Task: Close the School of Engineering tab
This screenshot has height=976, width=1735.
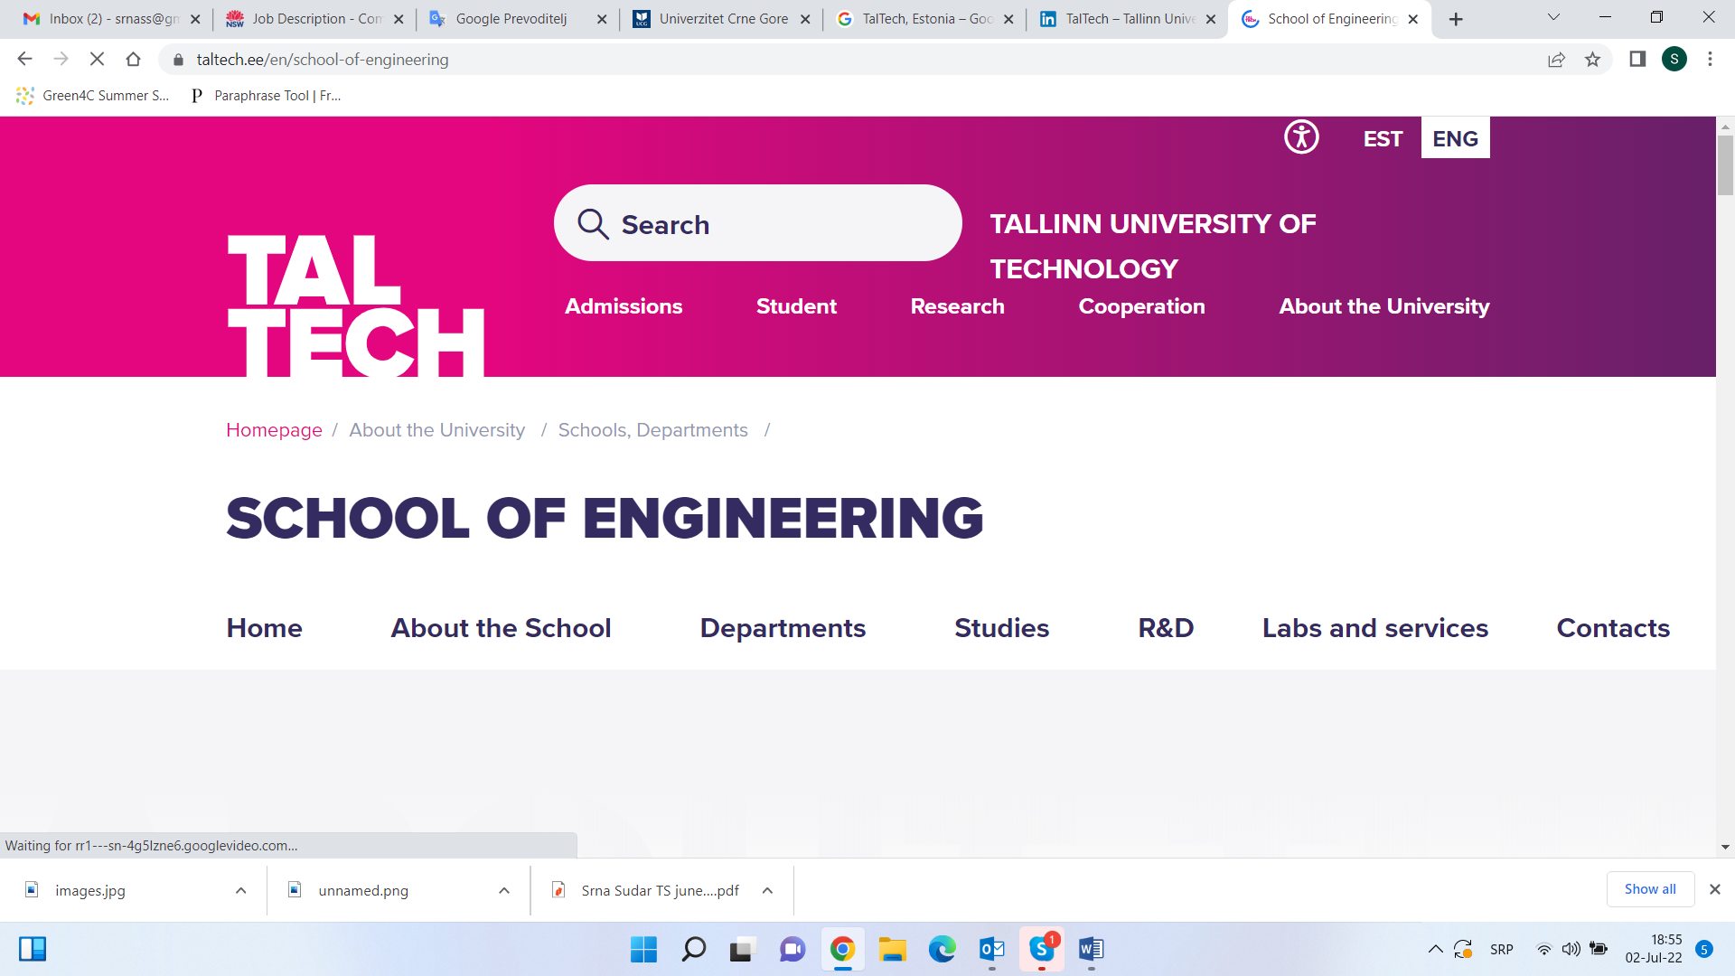Action: coord(1413,19)
